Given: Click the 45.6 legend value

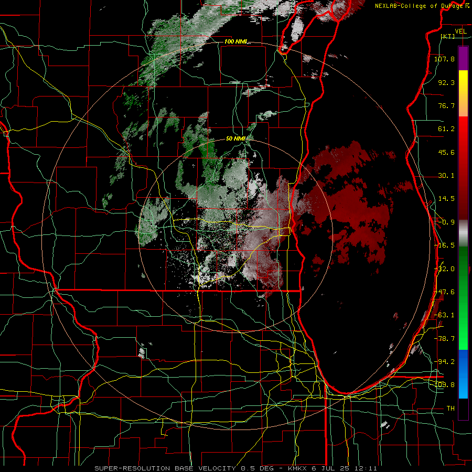Looking at the screenshot, I should (x=446, y=152).
